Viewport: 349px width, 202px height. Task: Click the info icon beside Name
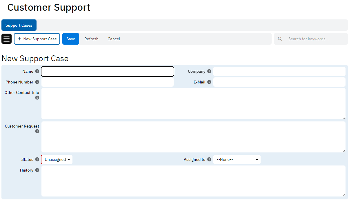(x=37, y=71)
